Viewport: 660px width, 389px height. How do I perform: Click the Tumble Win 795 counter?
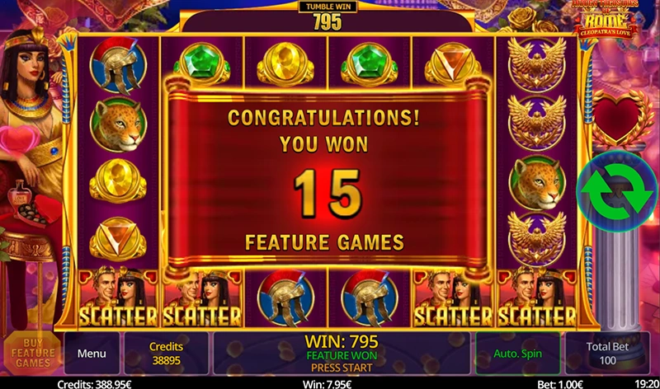pyautogui.click(x=328, y=16)
